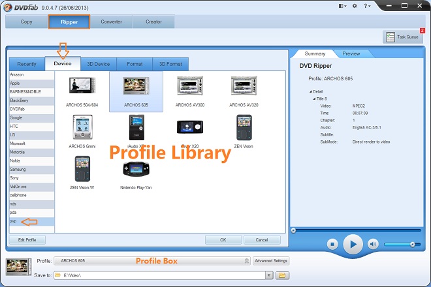Open Advanced Settings
The image size is (431, 287).
271,261
